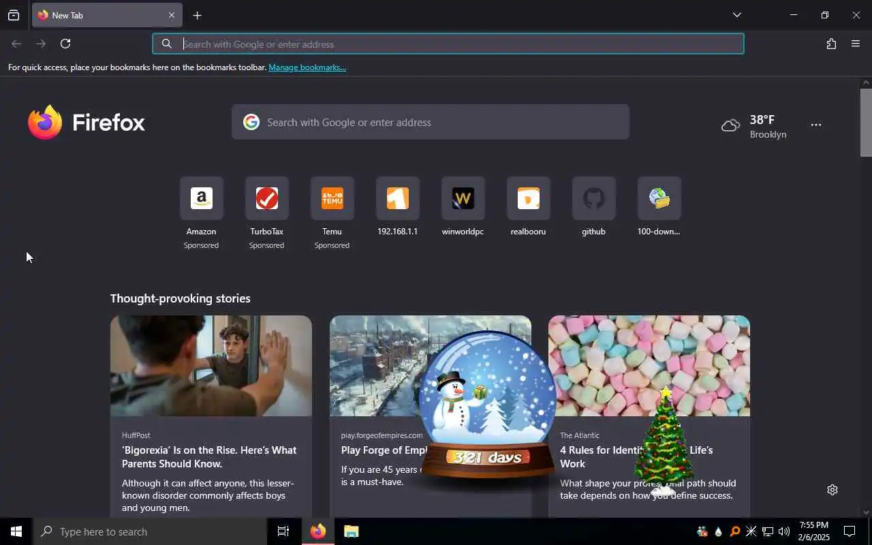Reload the current page
This screenshot has width=872, height=545.
(65, 44)
